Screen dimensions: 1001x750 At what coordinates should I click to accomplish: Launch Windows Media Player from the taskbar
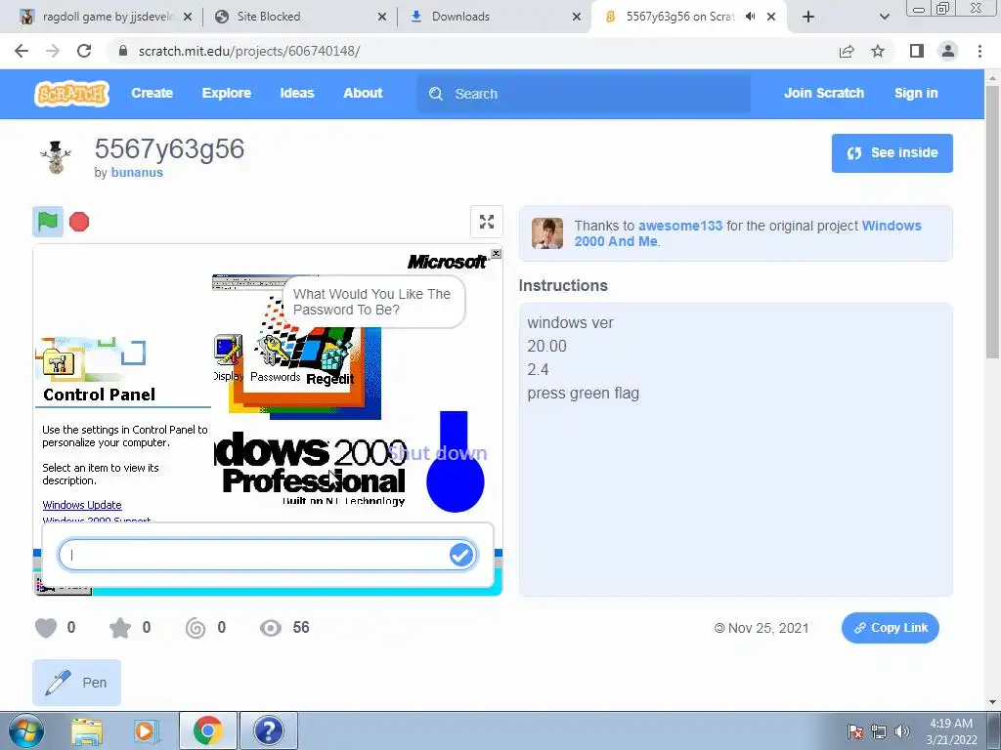pyautogui.click(x=145, y=730)
